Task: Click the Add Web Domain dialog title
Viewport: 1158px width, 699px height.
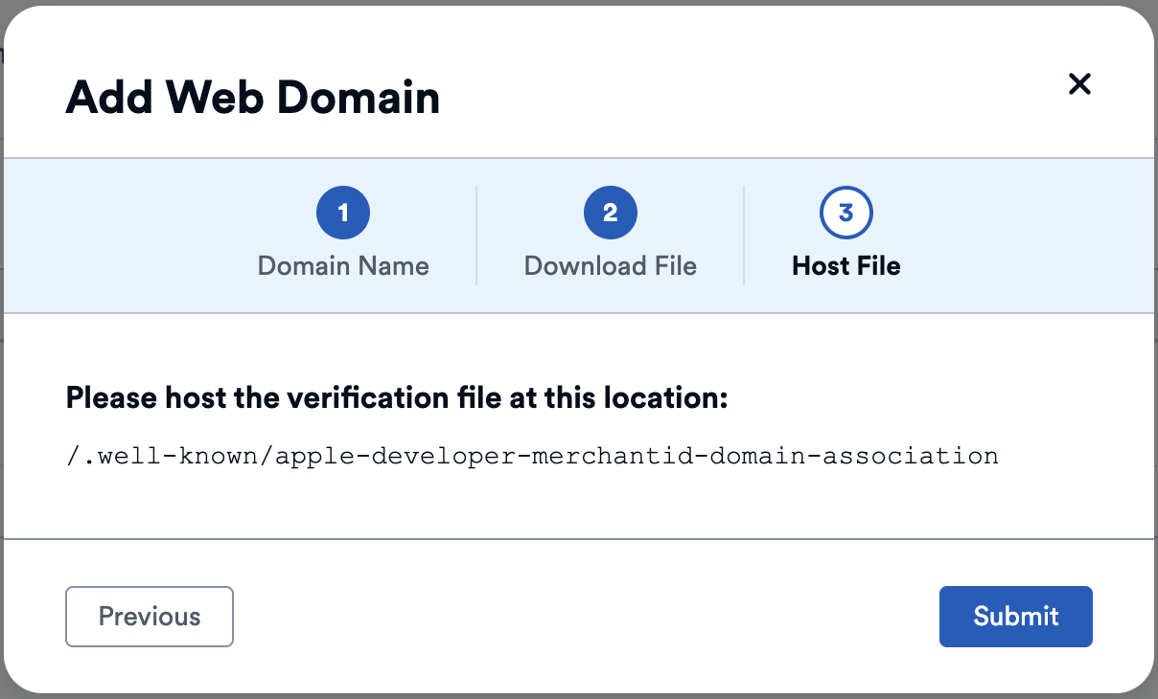Action: (252, 97)
